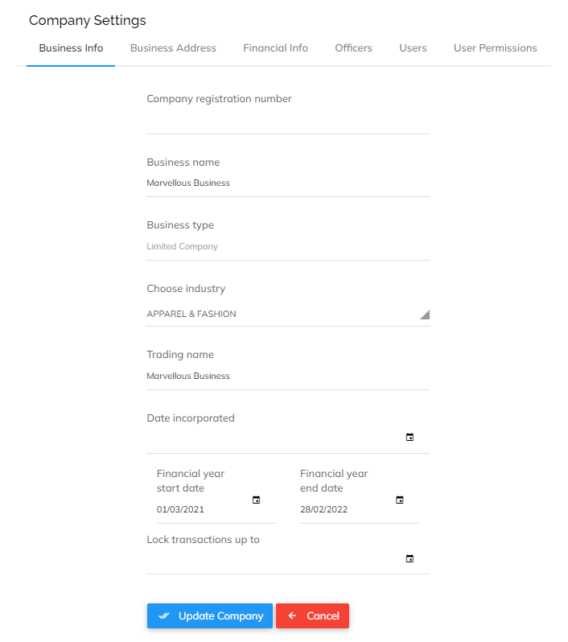Select the Business Info tab
This screenshot has width=568, height=642.
pos(71,48)
